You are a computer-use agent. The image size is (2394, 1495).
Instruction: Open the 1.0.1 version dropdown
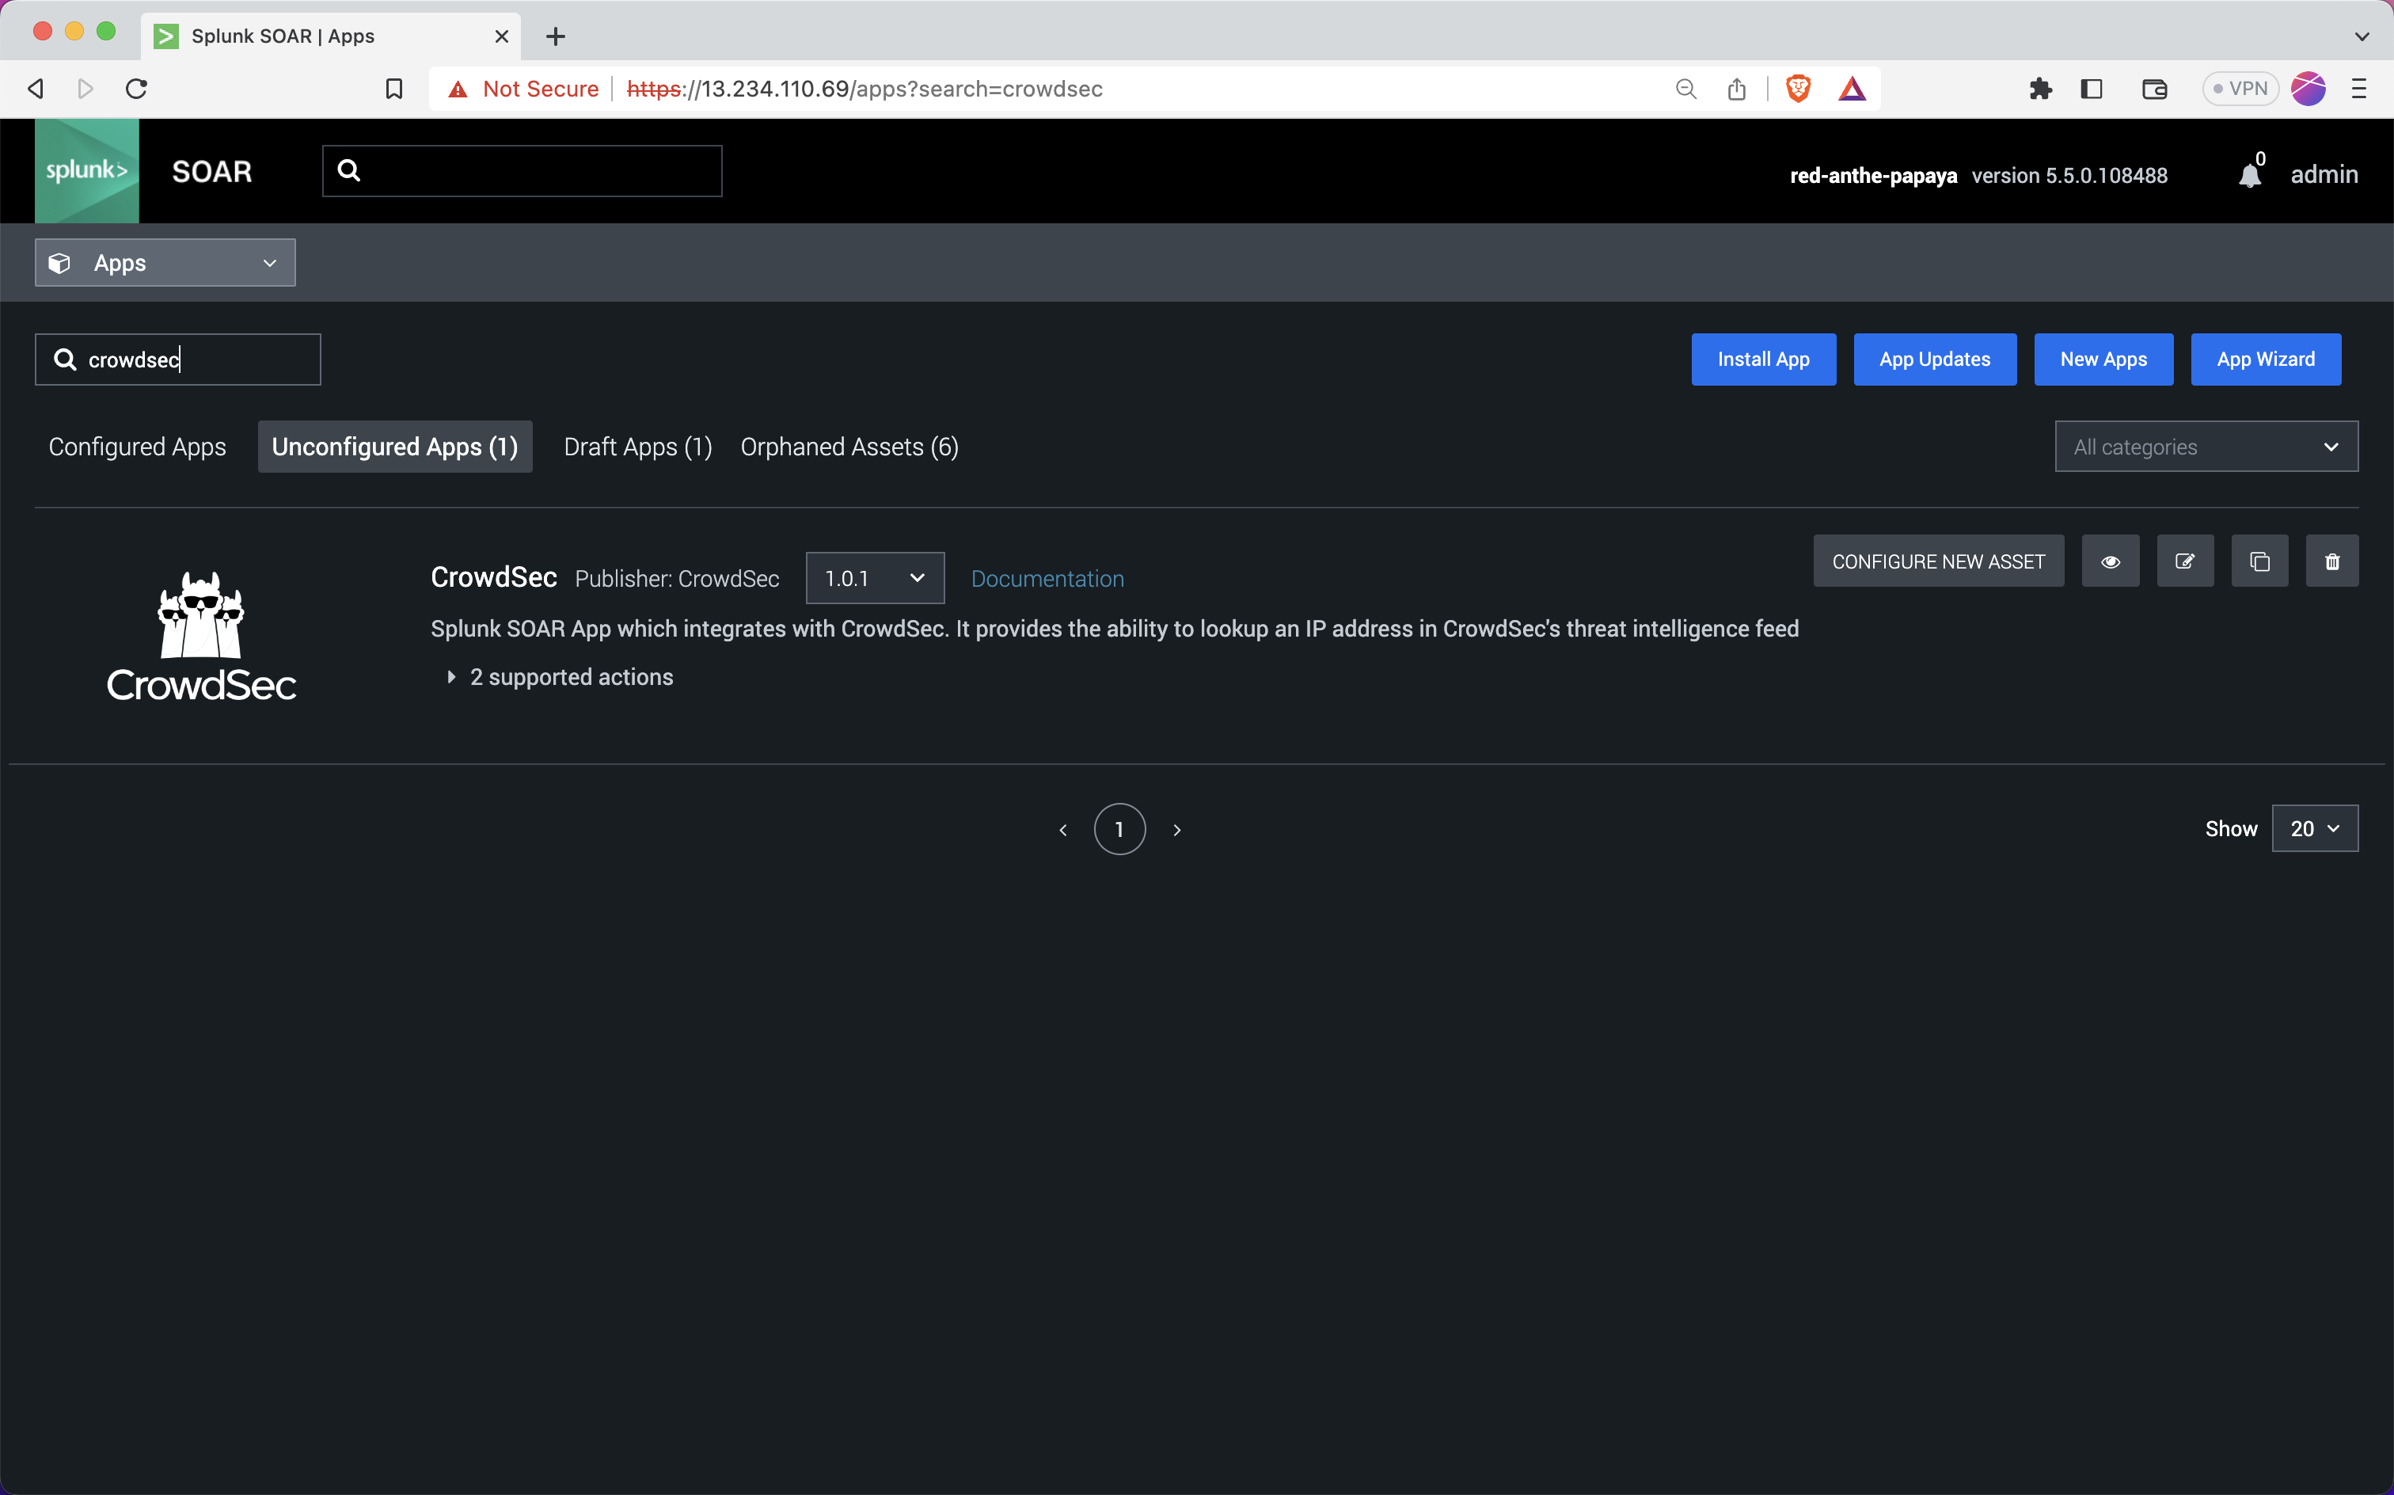[874, 578]
